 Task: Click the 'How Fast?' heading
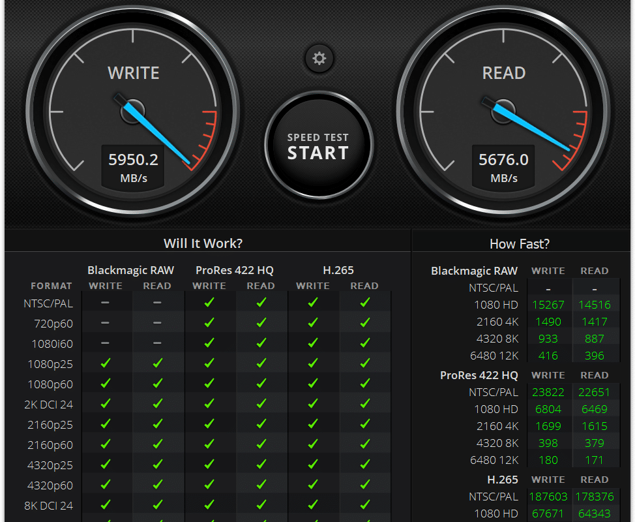click(520, 243)
